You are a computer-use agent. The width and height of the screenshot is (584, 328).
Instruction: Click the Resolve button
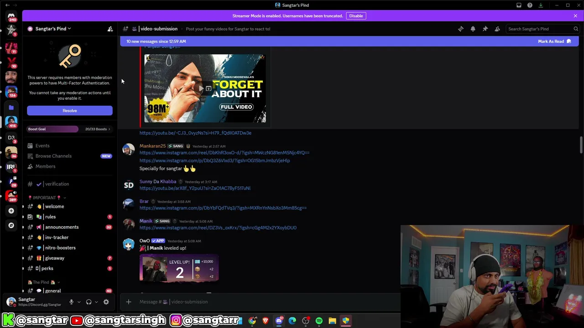[69, 111]
